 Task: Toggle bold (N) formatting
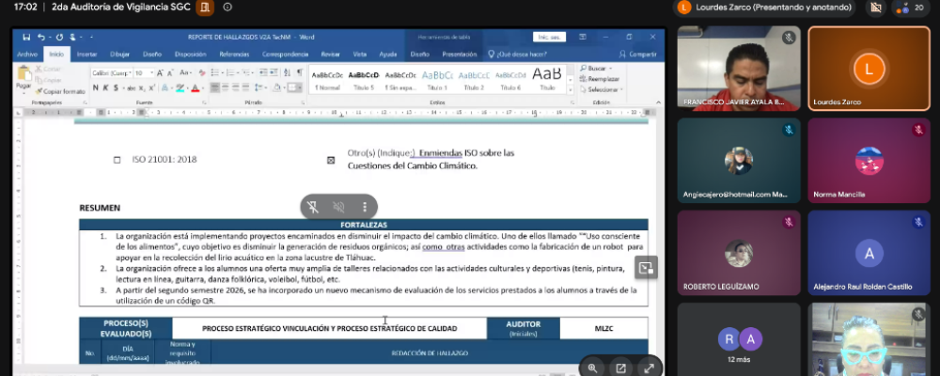pyautogui.click(x=95, y=88)
